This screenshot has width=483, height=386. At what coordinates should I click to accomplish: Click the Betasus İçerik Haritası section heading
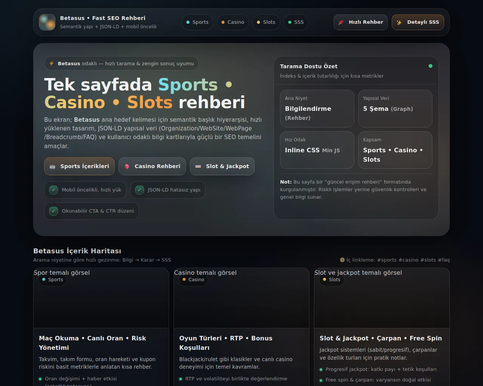coord(77,251)
